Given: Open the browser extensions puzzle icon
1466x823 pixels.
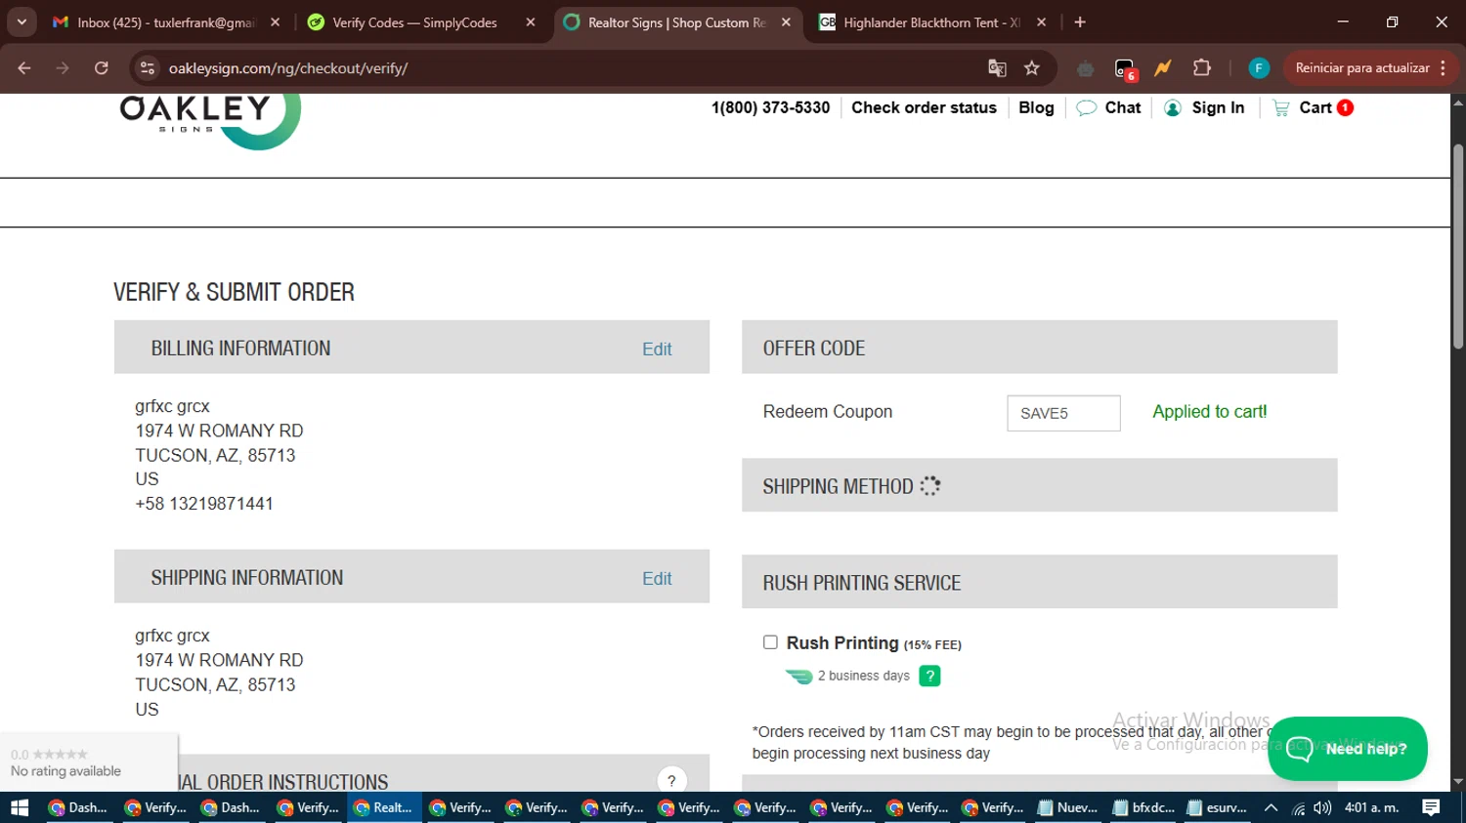Looking at the screenshot, I should (1202, 68).
